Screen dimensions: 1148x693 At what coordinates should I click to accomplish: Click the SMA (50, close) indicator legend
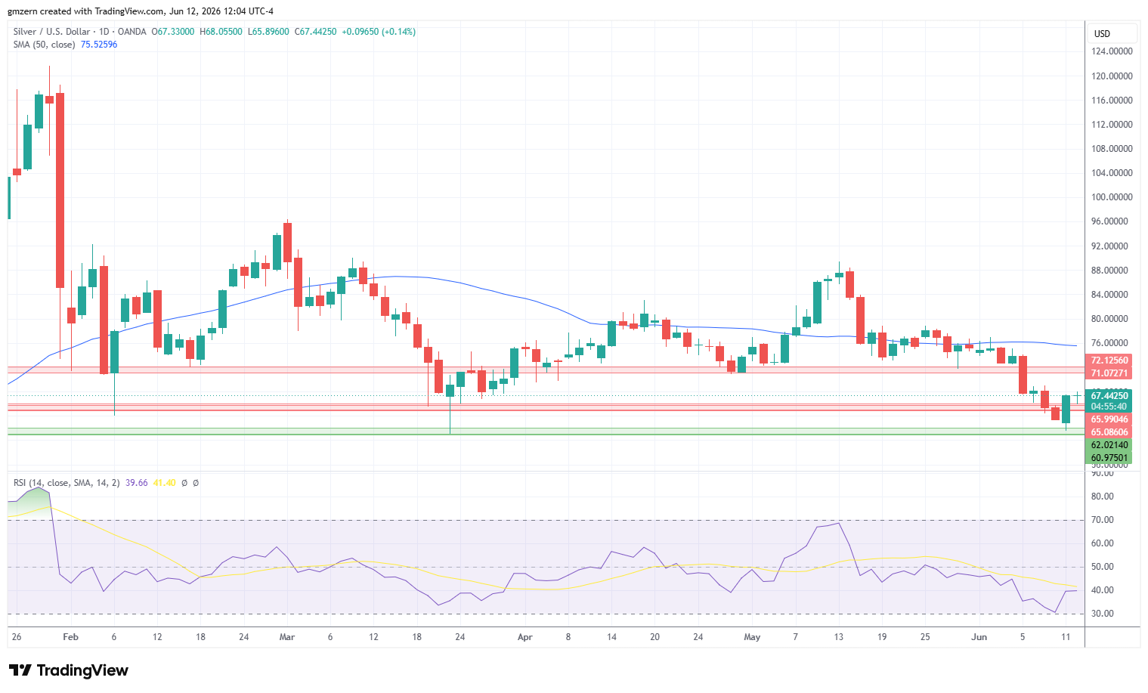click(x=44, y=45)
